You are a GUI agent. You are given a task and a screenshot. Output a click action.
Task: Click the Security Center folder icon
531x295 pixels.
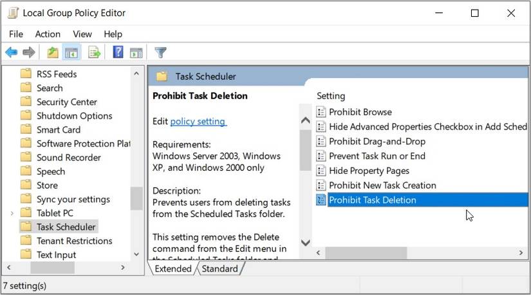[x=26, y=101]
